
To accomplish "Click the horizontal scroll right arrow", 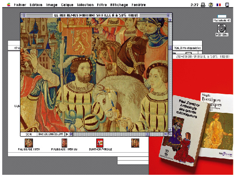I will pyautogui.click(x=166, y=134).
